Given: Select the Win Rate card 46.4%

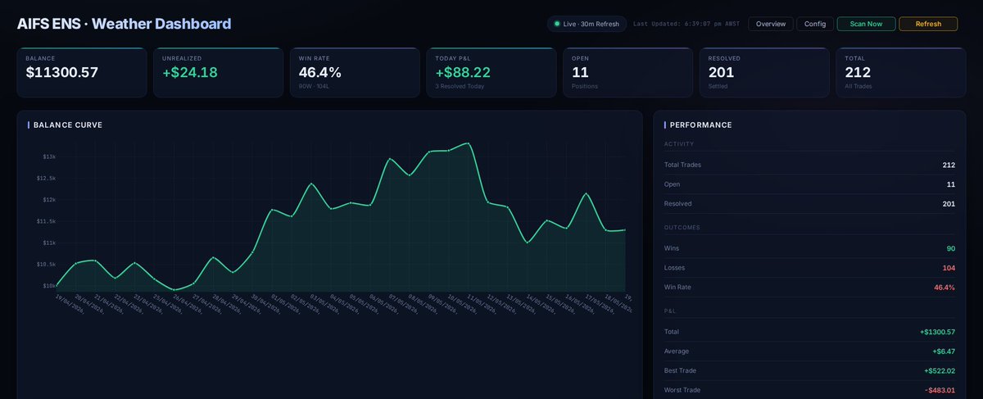Looking at the screenshot, I should tap(354, 72).
